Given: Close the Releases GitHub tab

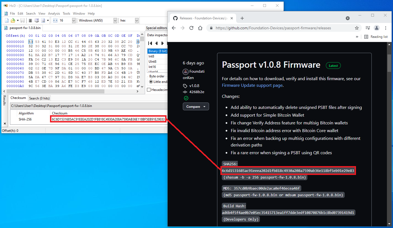Looking at the screenshot, I should pyautogui.click(x=232, y=18).
